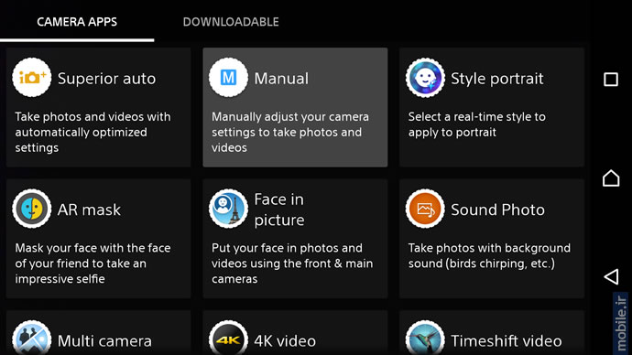This screenshot has width=632, height=355.
Task: Click 'Manually adjust your camera' description
Action: (289, 132)
